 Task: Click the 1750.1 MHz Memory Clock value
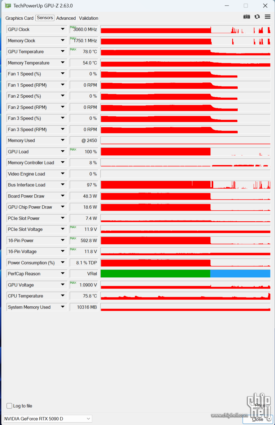point(84,41)
